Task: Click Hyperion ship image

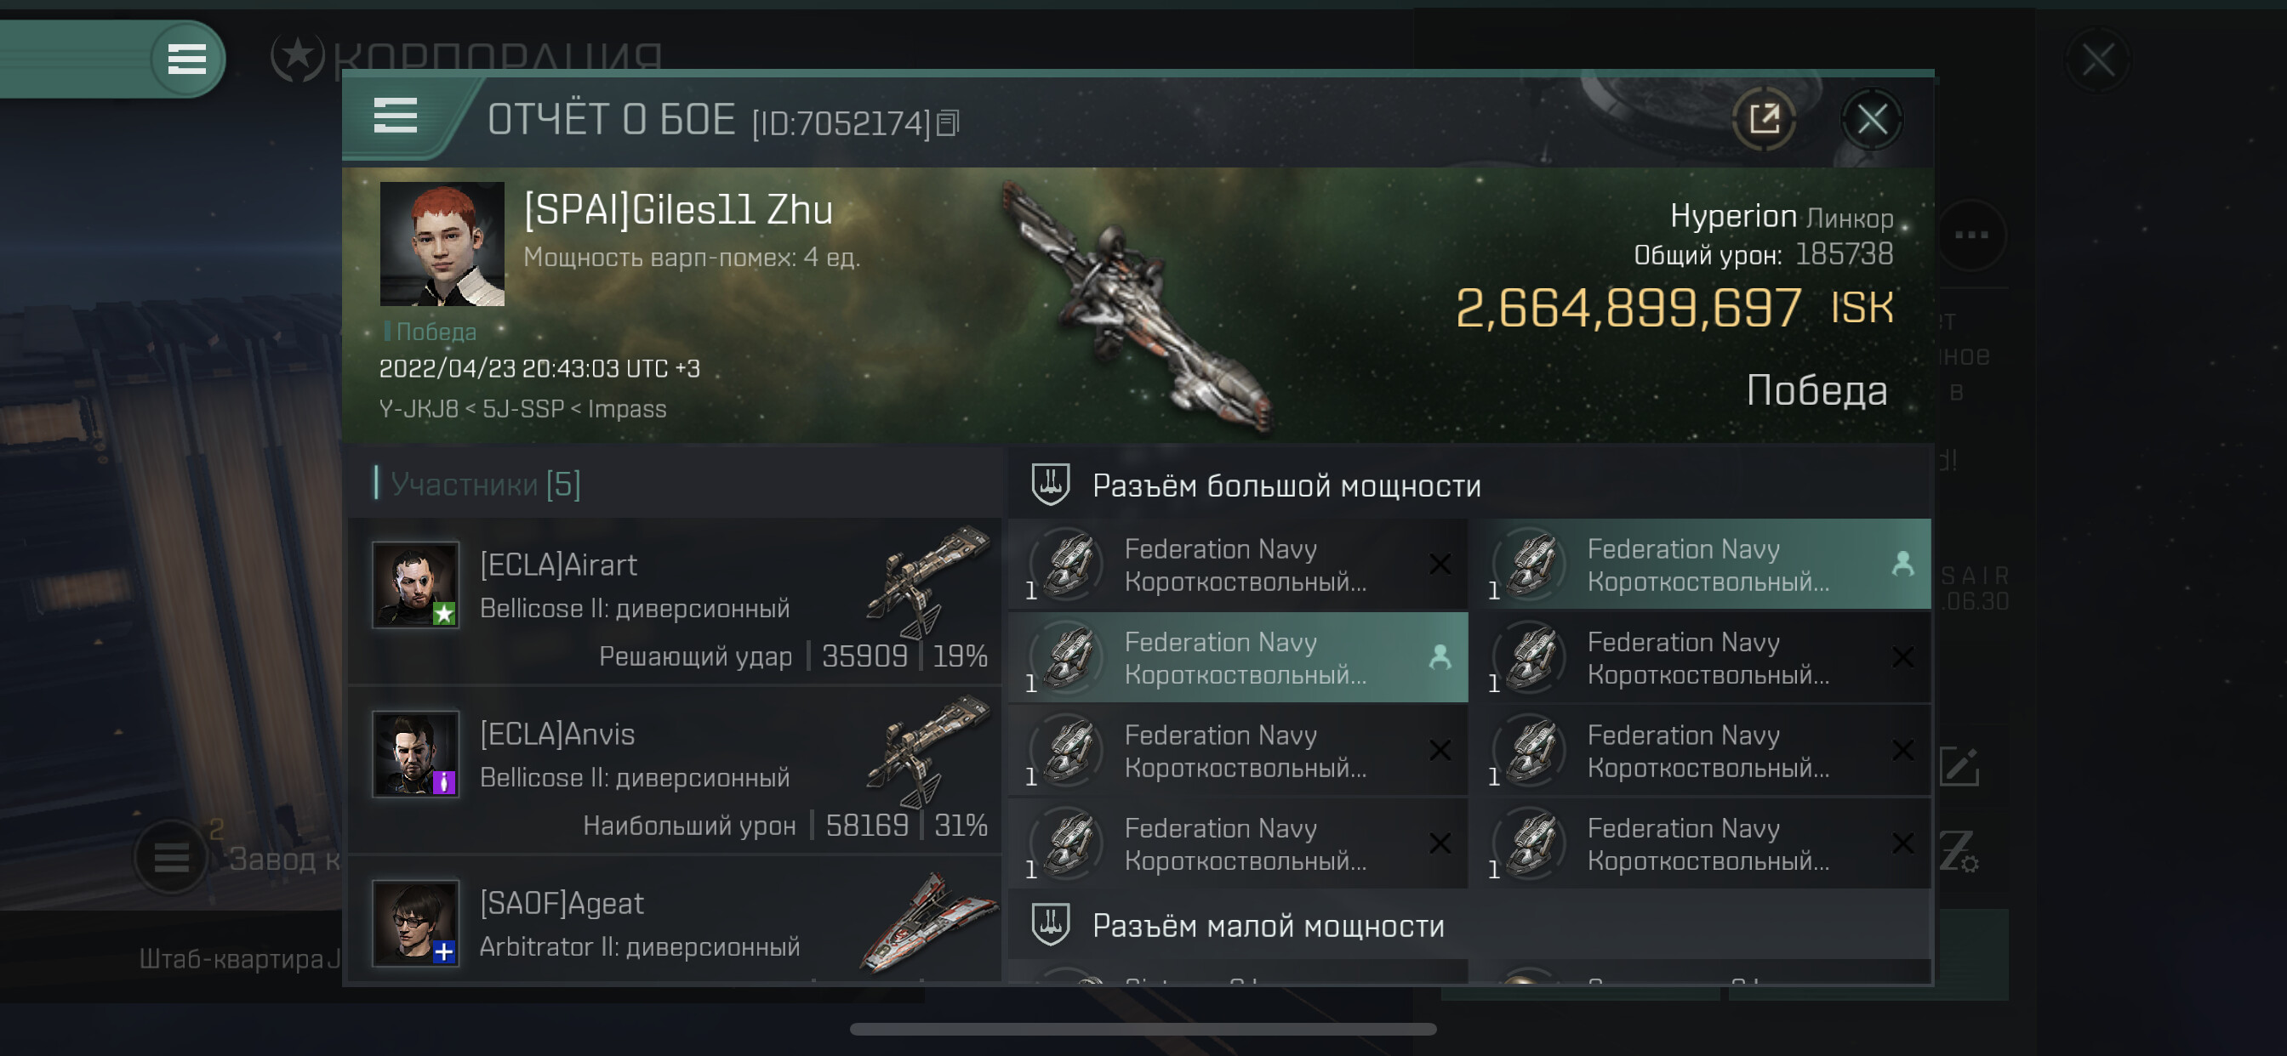Action: point(1141,308)
